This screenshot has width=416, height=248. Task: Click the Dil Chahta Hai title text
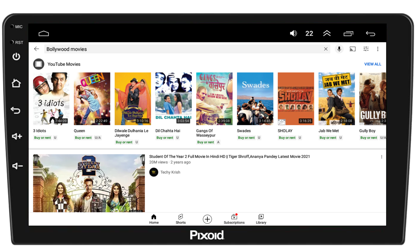[x=168, y=131]
